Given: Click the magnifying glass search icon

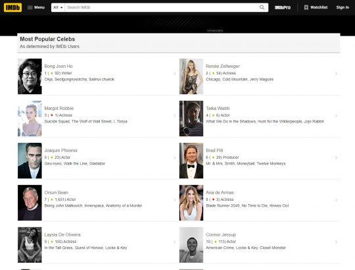Looking at the screenshot, I should 262,7.
